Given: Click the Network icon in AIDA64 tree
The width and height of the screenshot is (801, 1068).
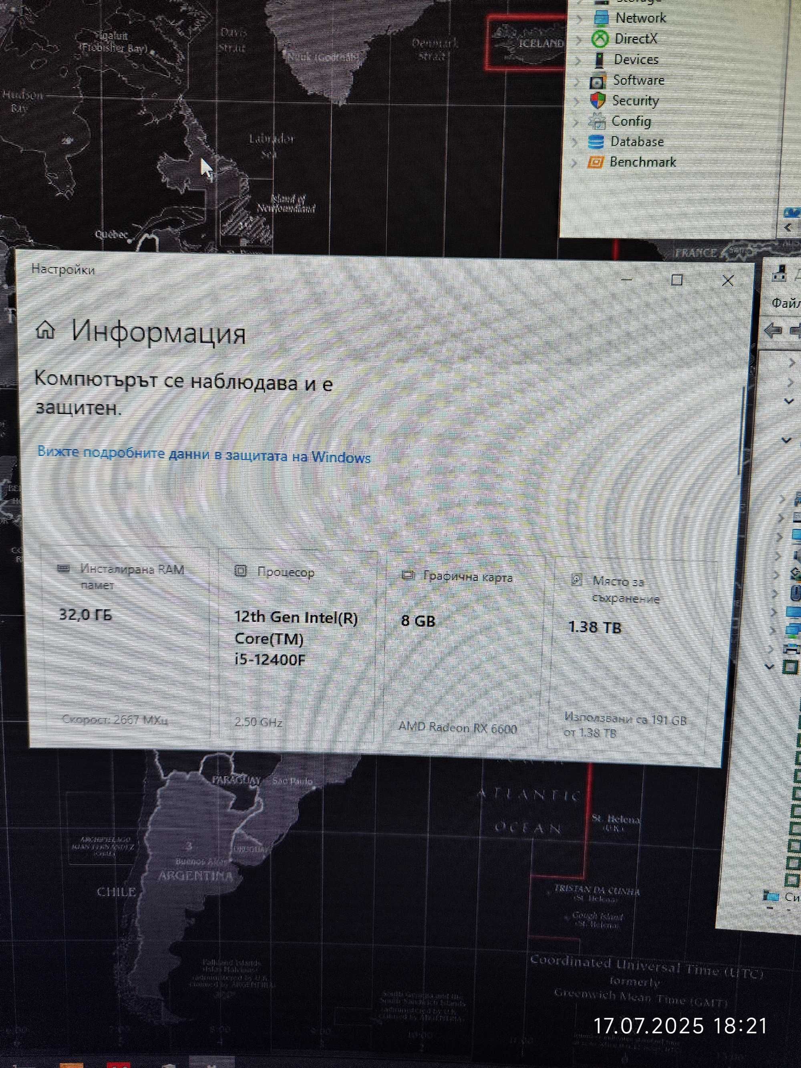Looking at the screenshot, I should click(x=601, y=18).
